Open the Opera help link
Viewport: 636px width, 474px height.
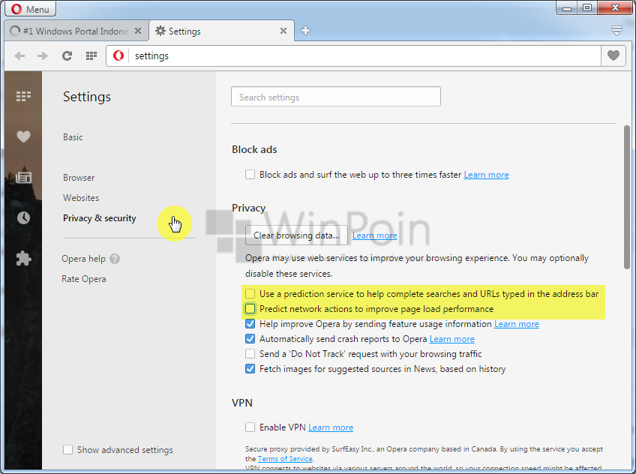[x=83, y=259]
